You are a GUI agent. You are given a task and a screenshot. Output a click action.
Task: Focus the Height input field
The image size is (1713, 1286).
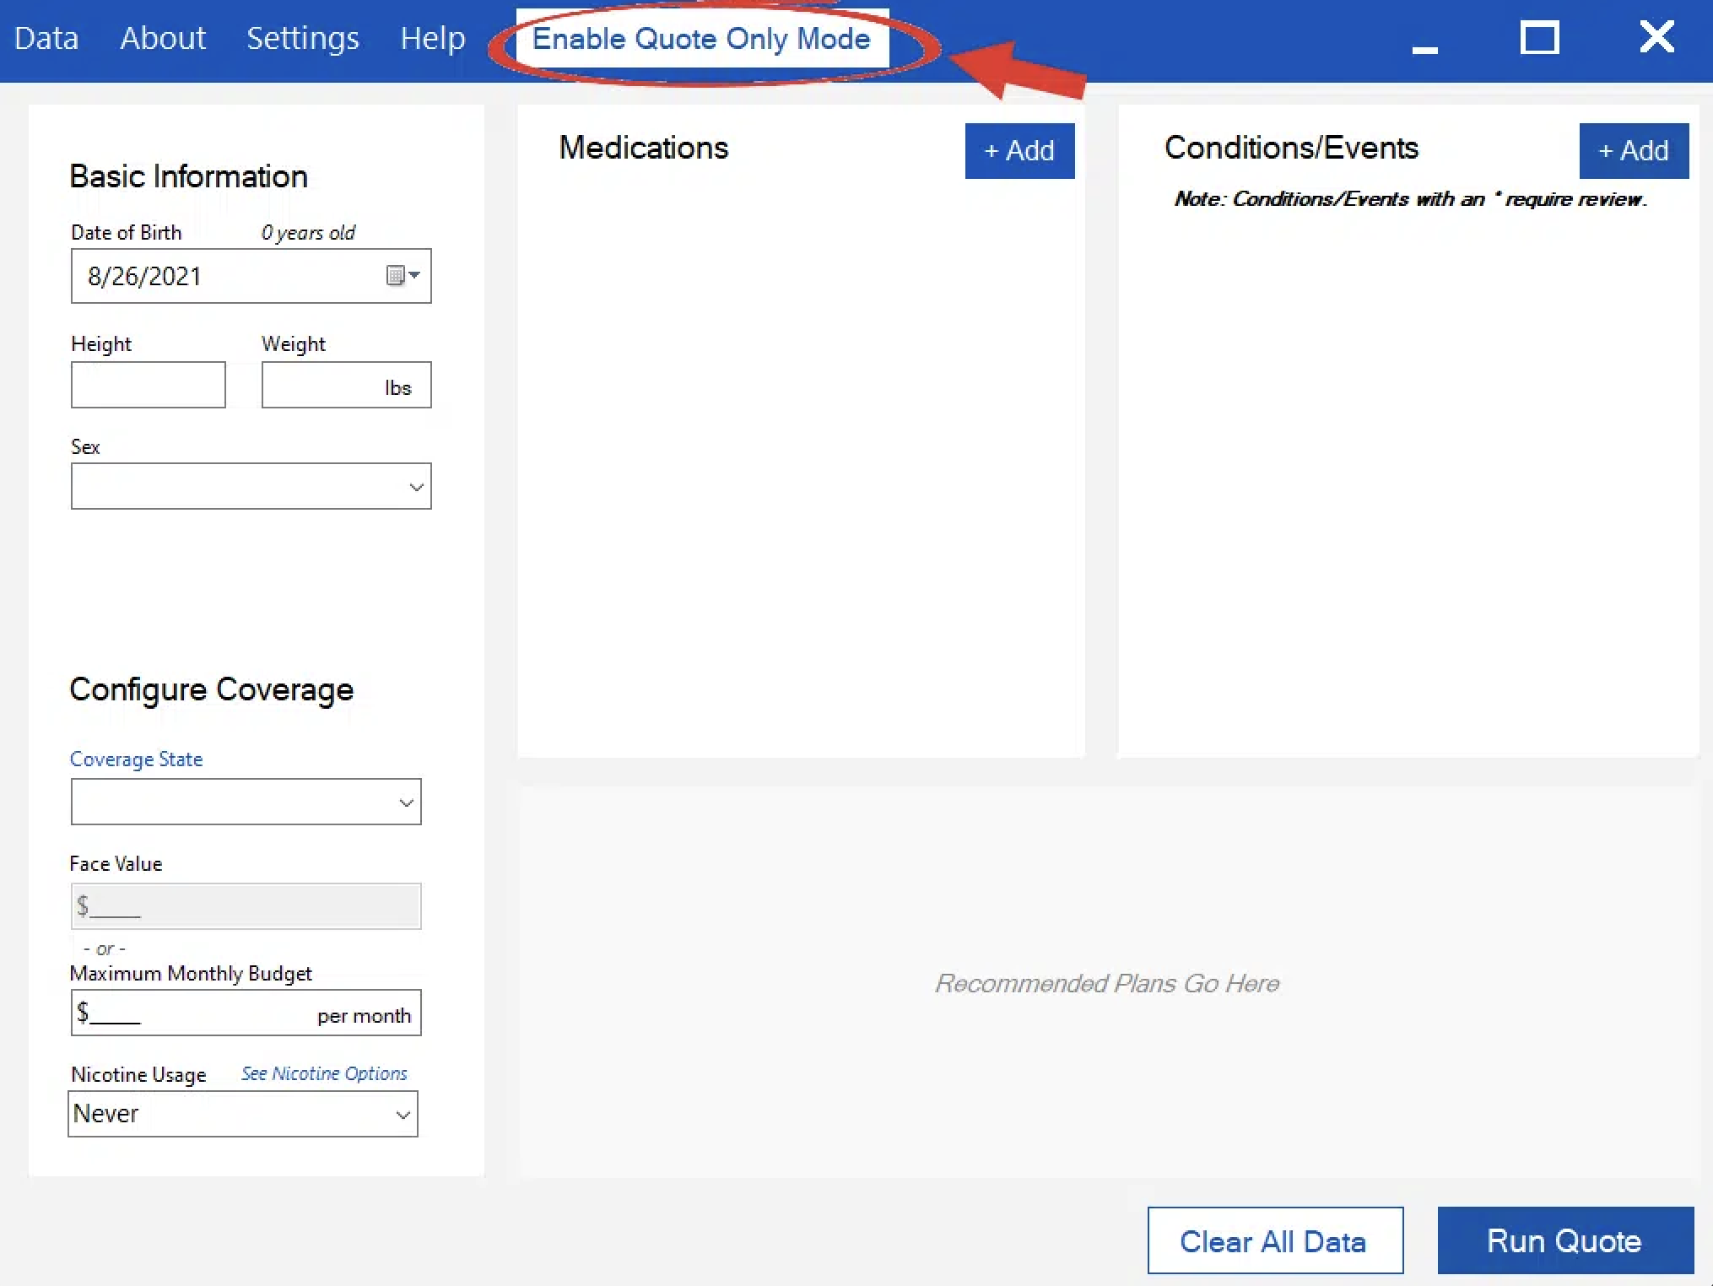point(148,386)
